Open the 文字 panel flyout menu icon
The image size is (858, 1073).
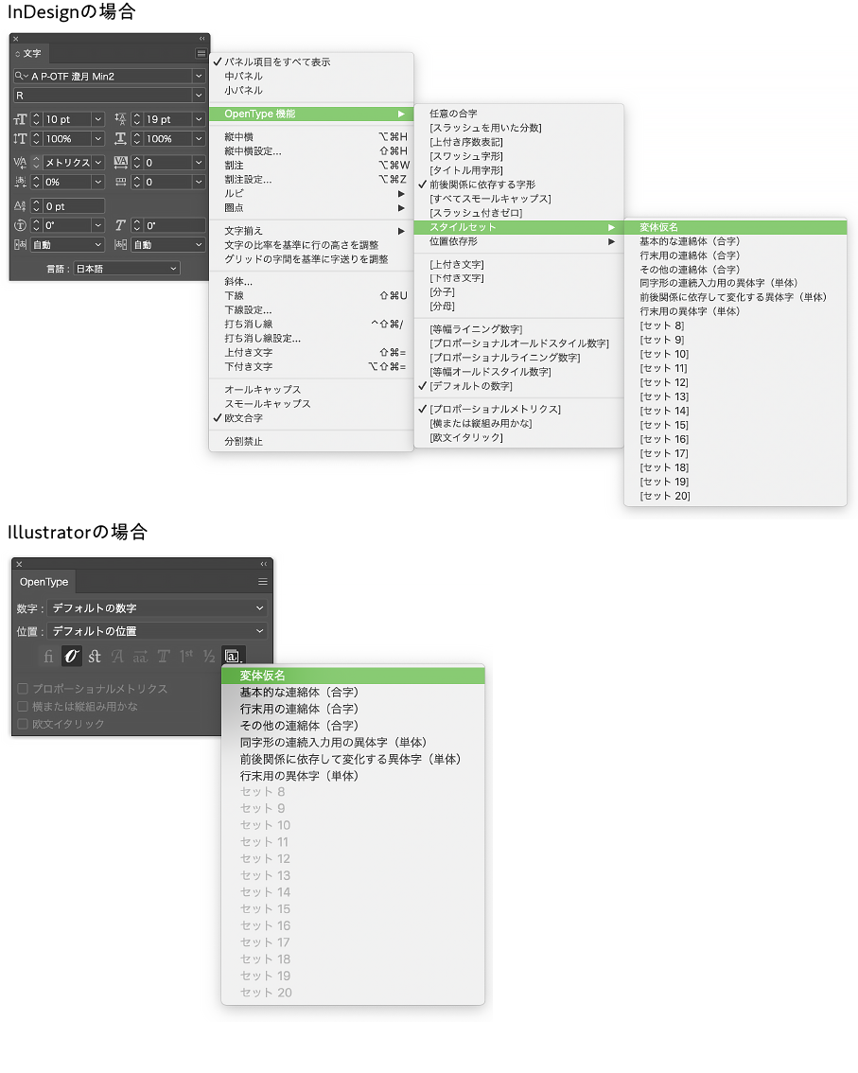(201, 53)
